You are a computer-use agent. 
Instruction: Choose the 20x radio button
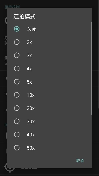coord(17,108)
